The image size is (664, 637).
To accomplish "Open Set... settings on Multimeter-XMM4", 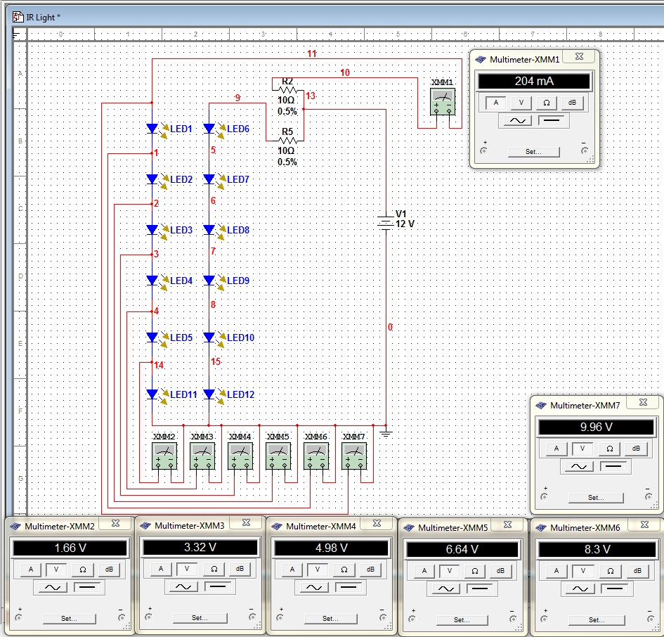I will pyautogui.click(x=331, y=619).
